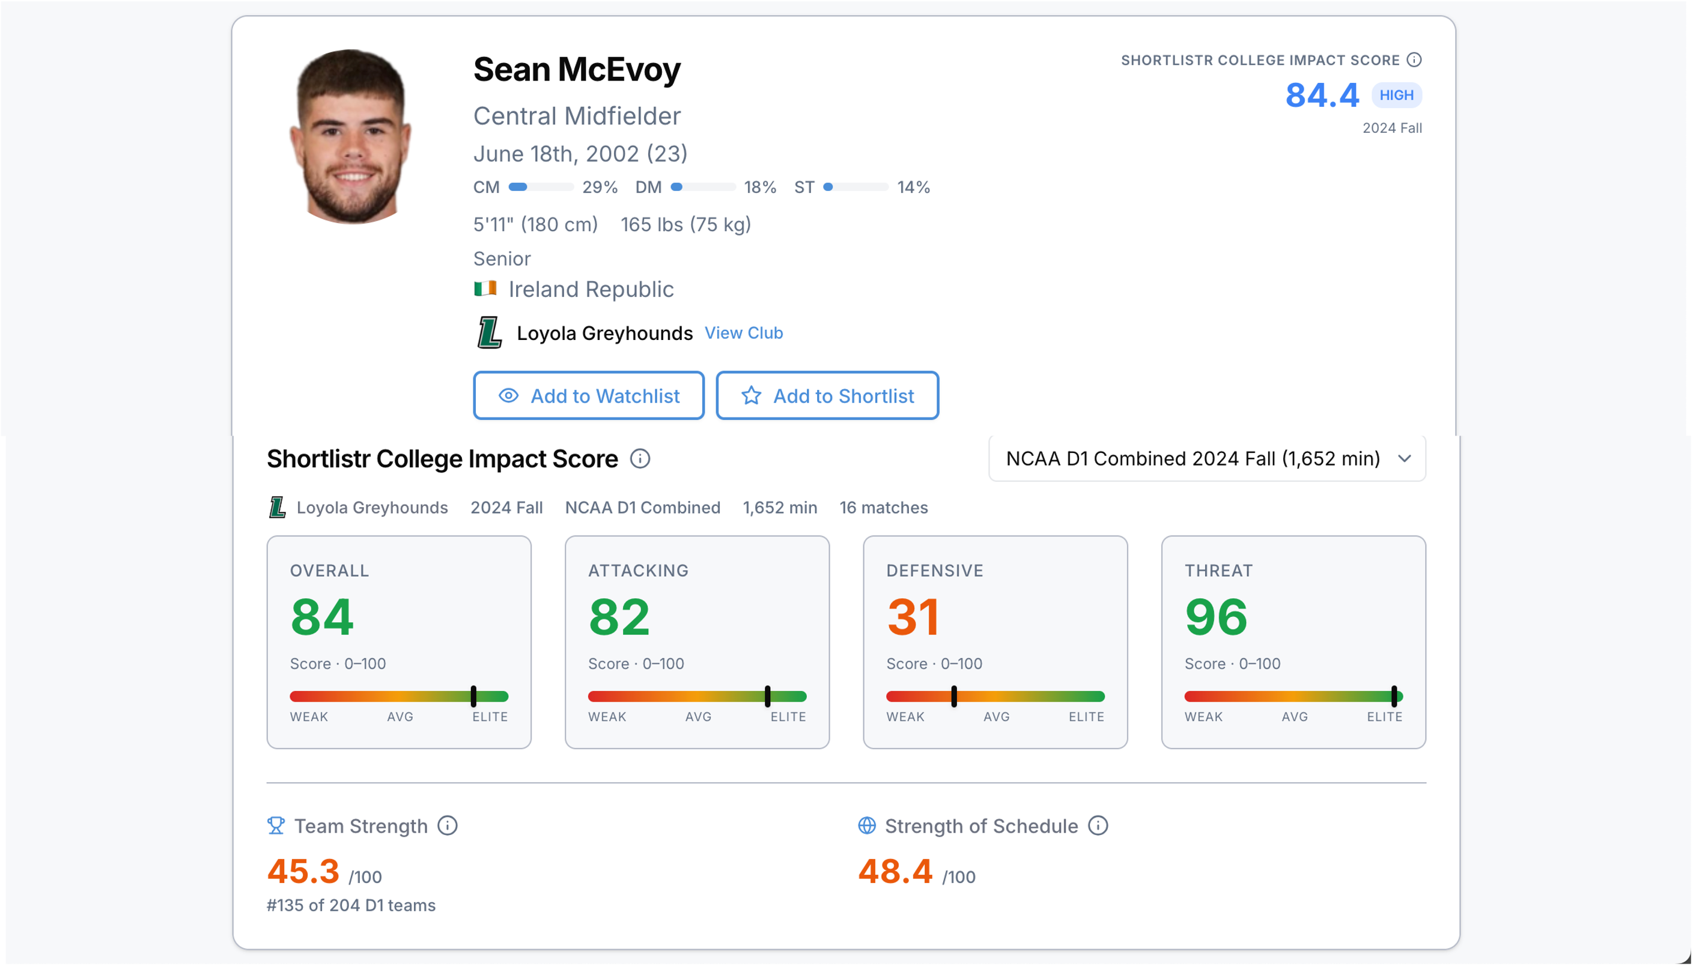Click the Central Midfielder position text
This screenshot has height=966, width=1693.
point(577,116)
